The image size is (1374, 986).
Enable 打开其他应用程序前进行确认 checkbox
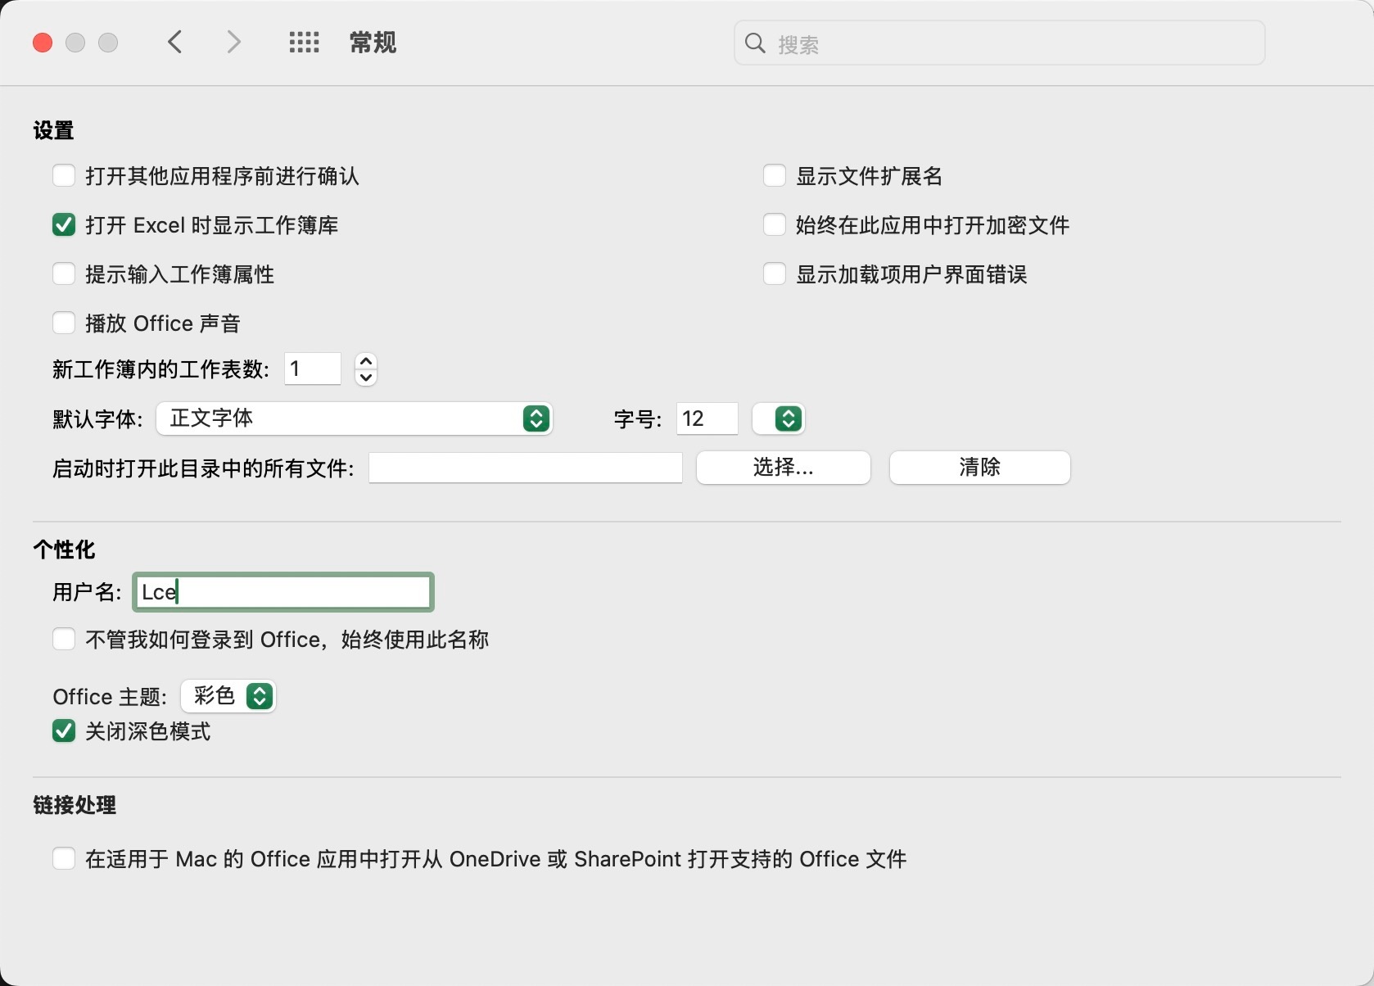pyautogui.click(x=64, y=176)
